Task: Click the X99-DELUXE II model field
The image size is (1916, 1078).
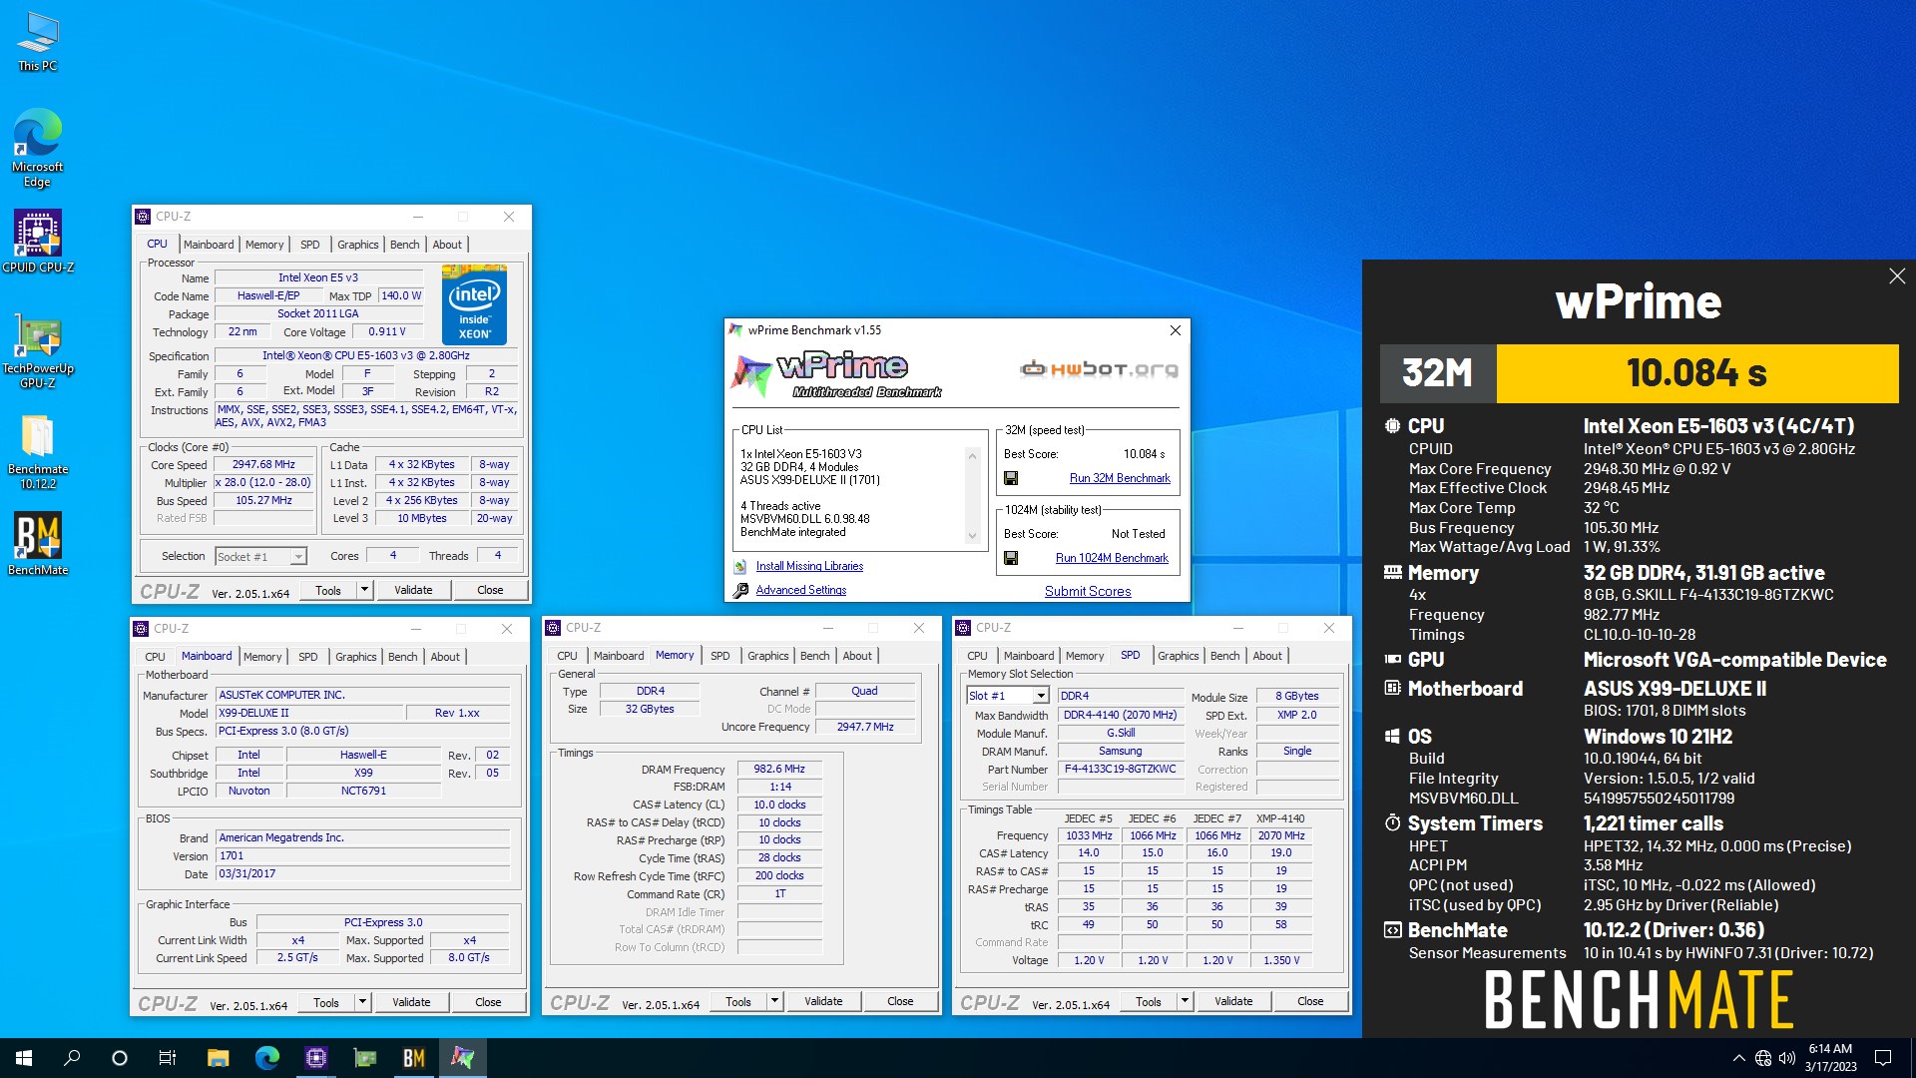Action: click(x=310, y=713)
